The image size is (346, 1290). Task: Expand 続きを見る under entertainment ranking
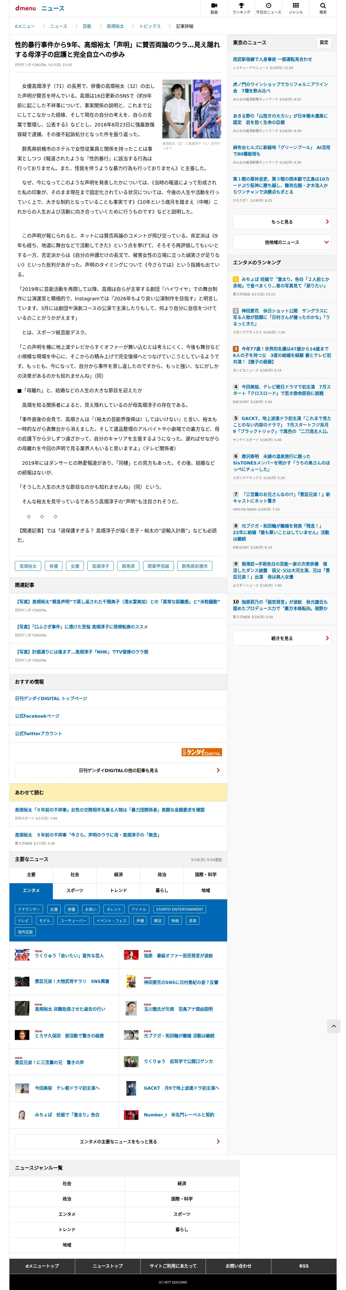click(x=282, y=638)
